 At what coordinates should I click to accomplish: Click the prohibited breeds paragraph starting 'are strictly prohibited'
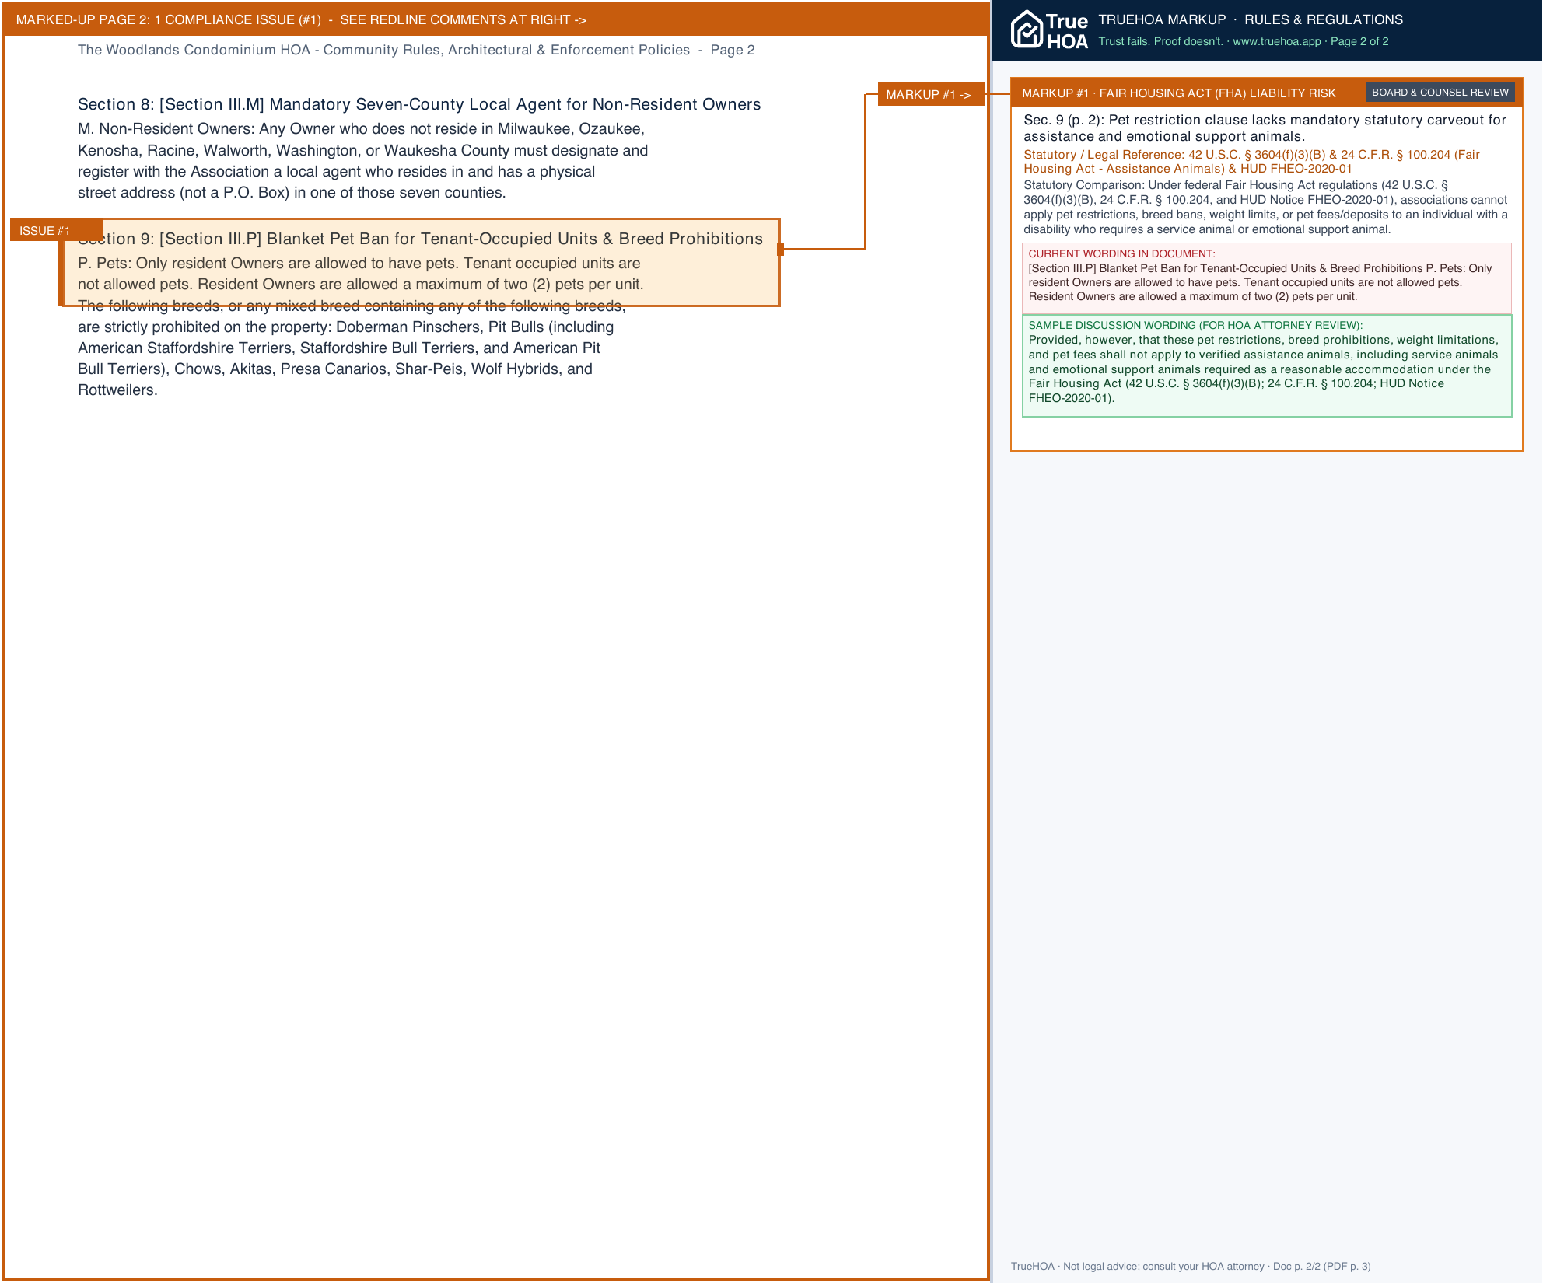[x=346, y=358]
